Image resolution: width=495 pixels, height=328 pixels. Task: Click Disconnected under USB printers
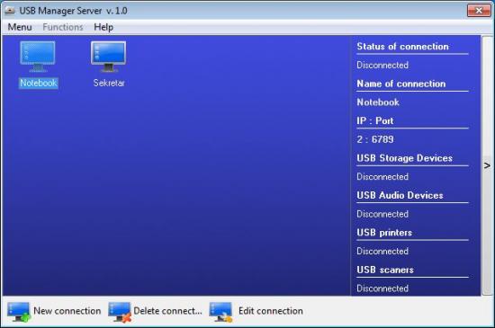pyautogui.click(x=382, y=251)
